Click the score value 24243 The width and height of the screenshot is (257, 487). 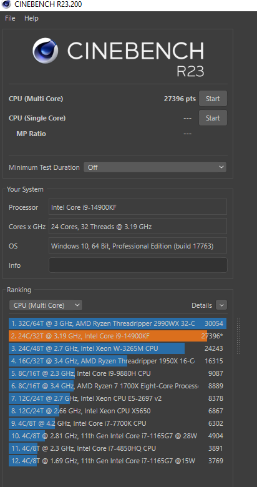(x=213, y=348)
